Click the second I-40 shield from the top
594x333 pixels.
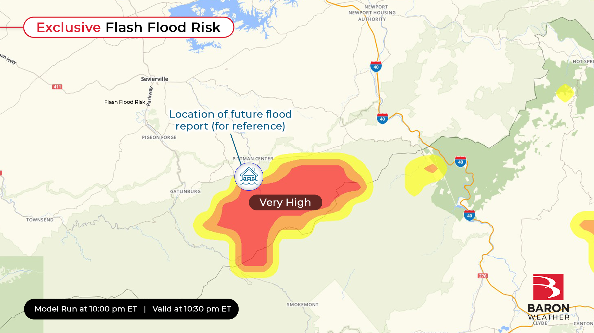[382, 119]
